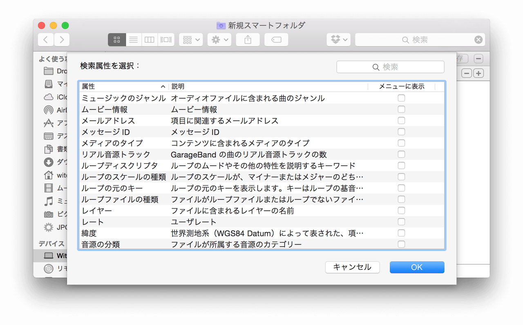Image resolution: width=523 pixels, height=325 pixels.
Task: Click the edit tags toolbar button
Action: click(x=276, y=40)
